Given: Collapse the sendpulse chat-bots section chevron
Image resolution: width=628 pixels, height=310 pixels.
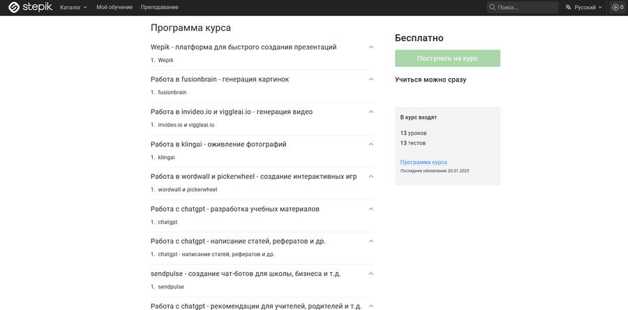Looking at the screenshot, I should click(371, 274).
